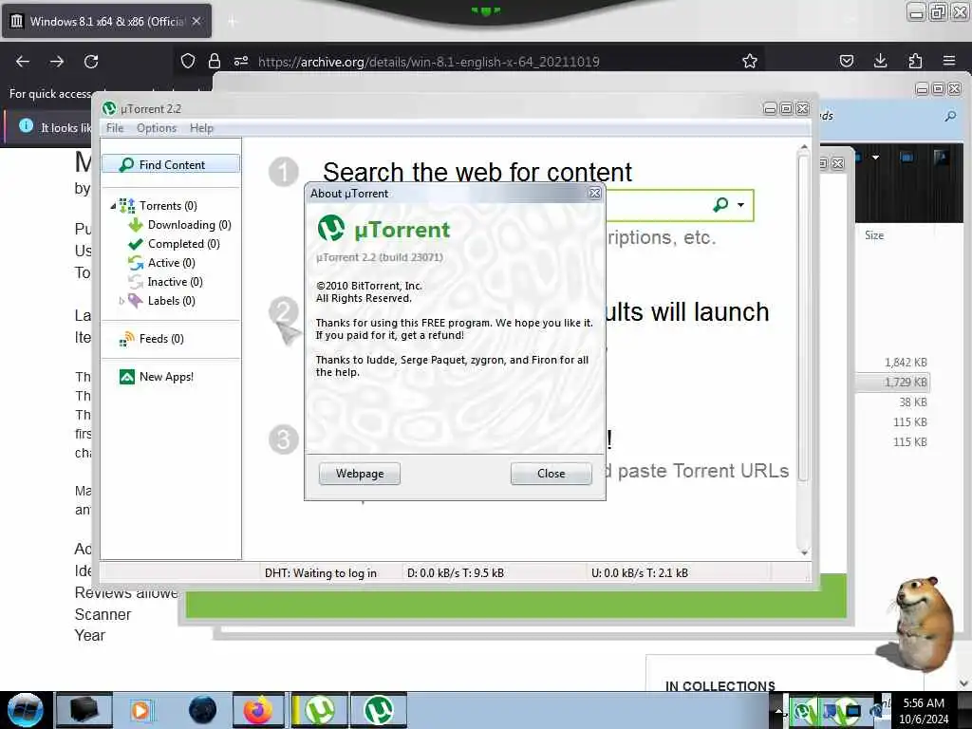
Task: Open the search provider dropdown arrow
Action: (740, 205)
